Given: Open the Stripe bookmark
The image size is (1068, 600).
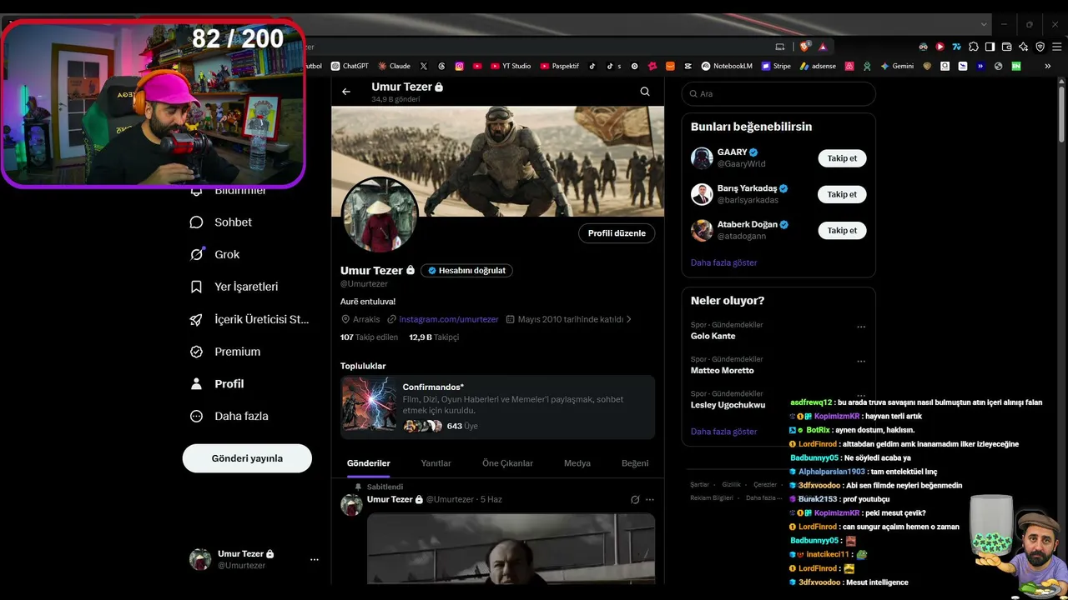Looking at the screenshot, I should pos(776,66).
